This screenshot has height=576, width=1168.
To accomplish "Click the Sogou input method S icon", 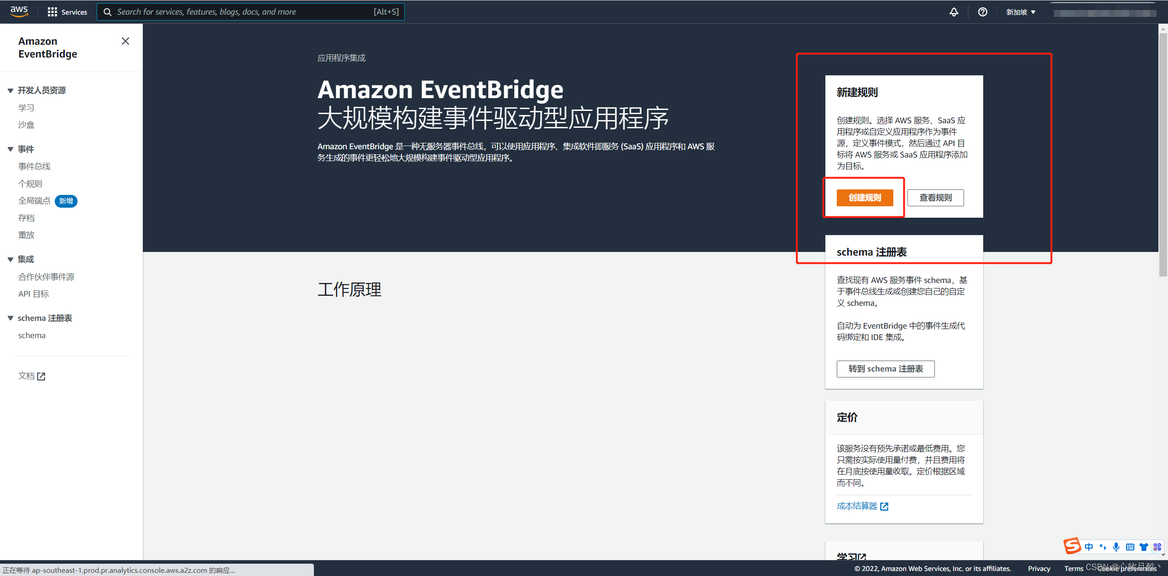I will [1072, 546].
